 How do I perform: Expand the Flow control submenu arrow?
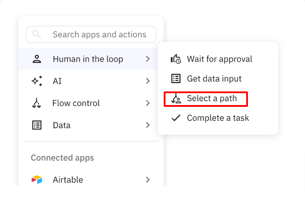tap(148, 103)
